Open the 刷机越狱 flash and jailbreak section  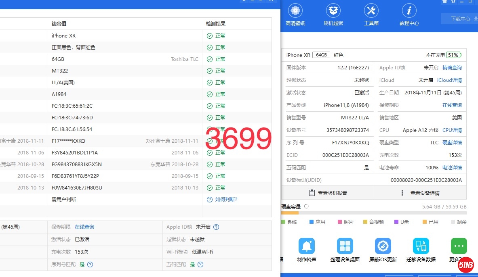click(333, 15)
